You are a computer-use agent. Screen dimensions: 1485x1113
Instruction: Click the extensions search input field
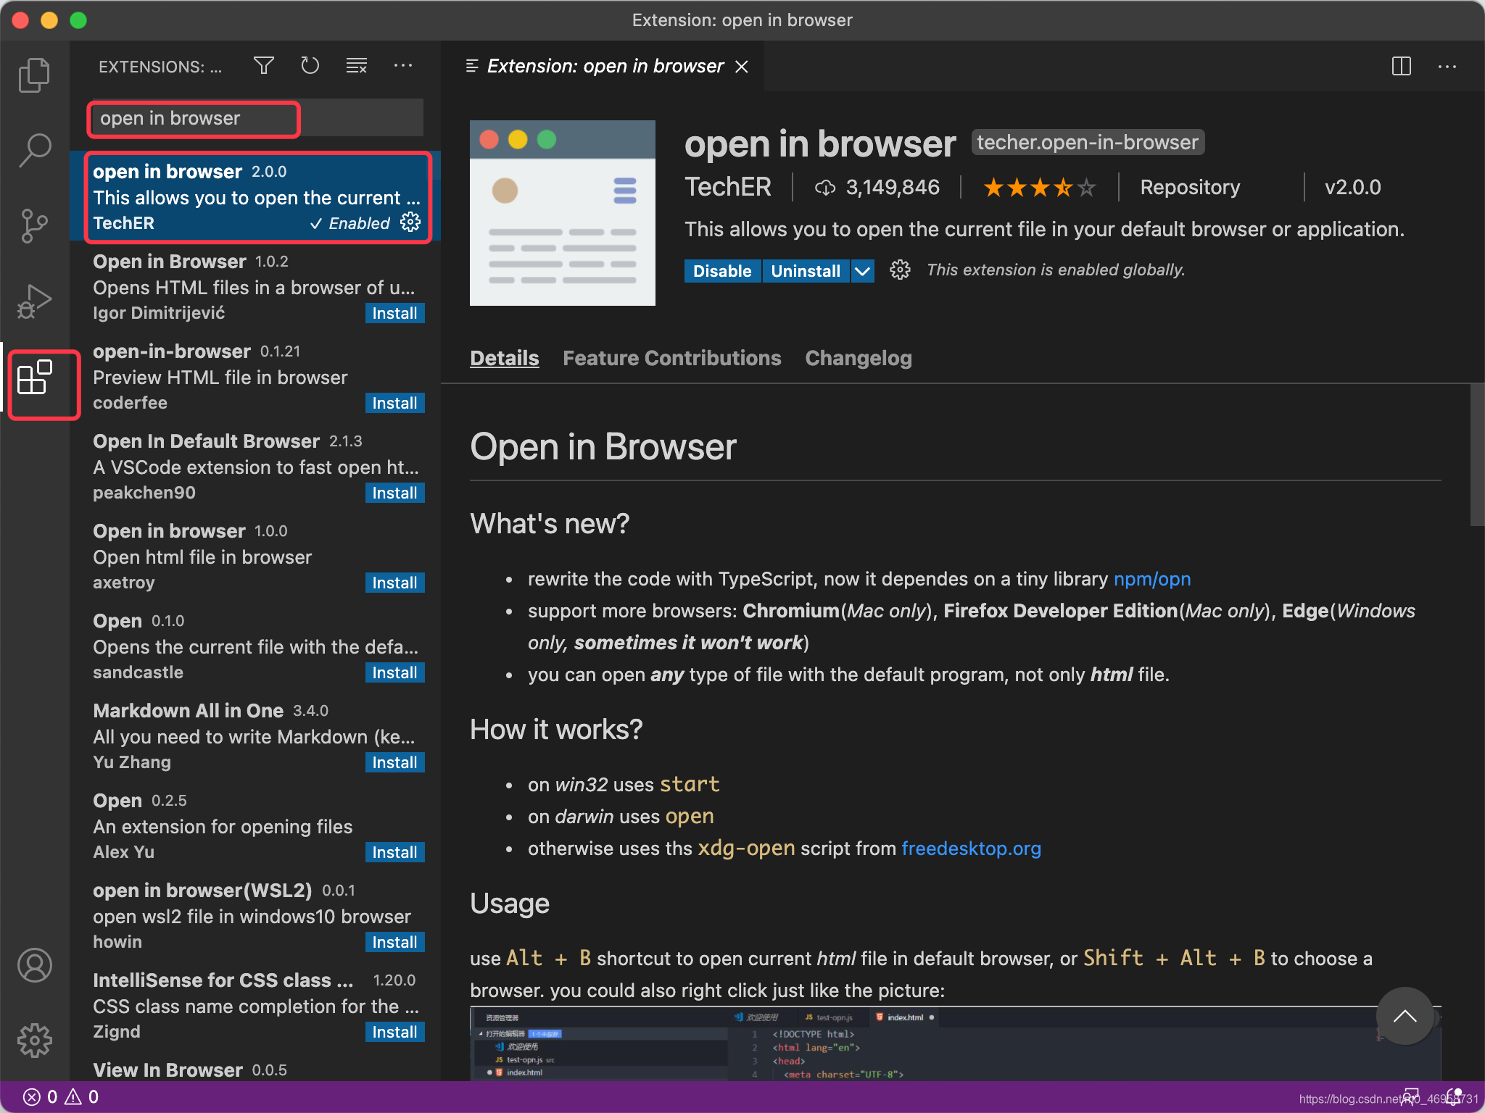pos(255,118)
